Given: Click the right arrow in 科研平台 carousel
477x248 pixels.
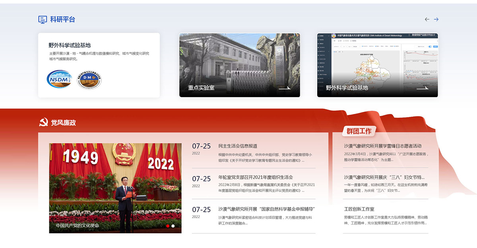Looking at the screenshot, I should pyautogui.click(x=436, y=19).
